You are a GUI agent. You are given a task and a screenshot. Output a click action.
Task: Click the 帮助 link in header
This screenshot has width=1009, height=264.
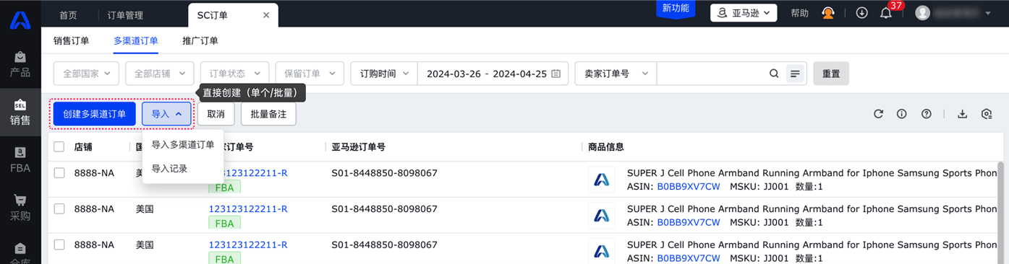[799, 13]
